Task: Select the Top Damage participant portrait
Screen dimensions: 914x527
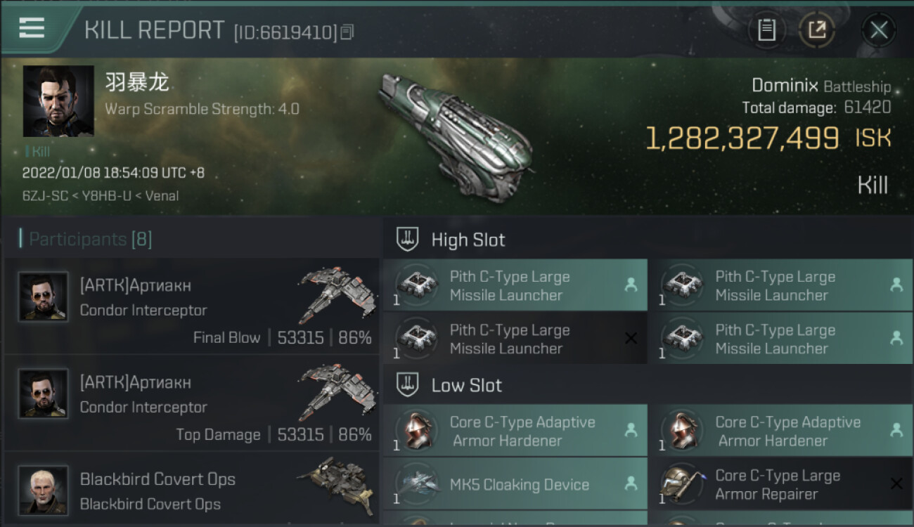Action: [x=44, y=393]
